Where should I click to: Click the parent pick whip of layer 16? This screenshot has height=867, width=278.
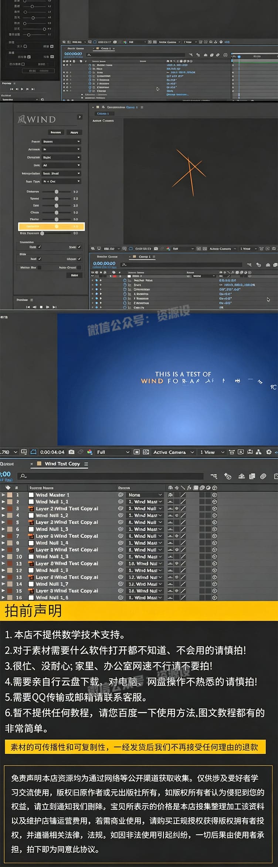(x=121, y=597)
